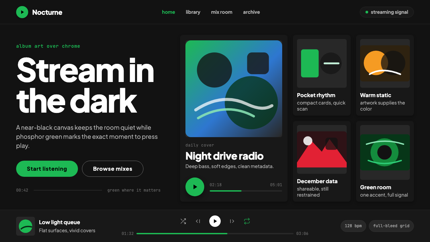Open the December data card artwork
The width and height of the screenshot is (430, 242).
pyautogui.click(x=322, y=149)
